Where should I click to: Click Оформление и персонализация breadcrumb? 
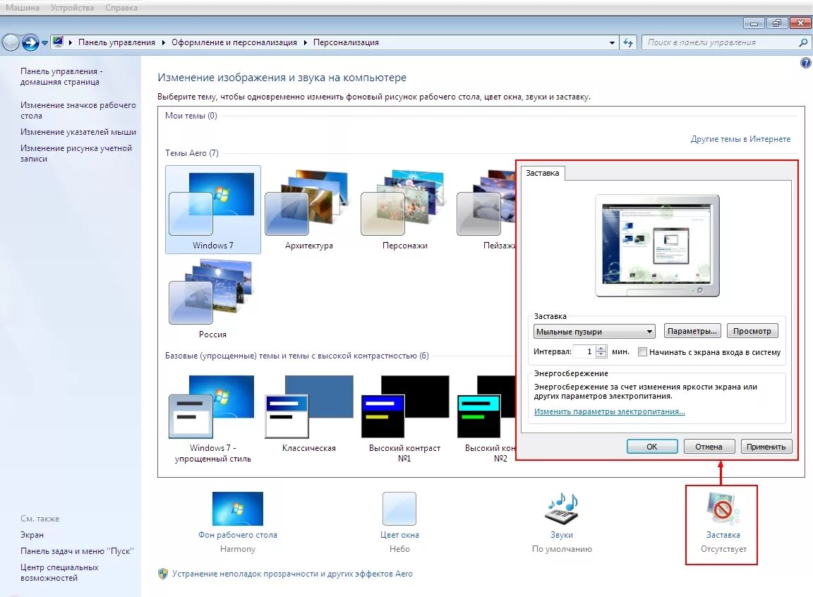point(234,42)
